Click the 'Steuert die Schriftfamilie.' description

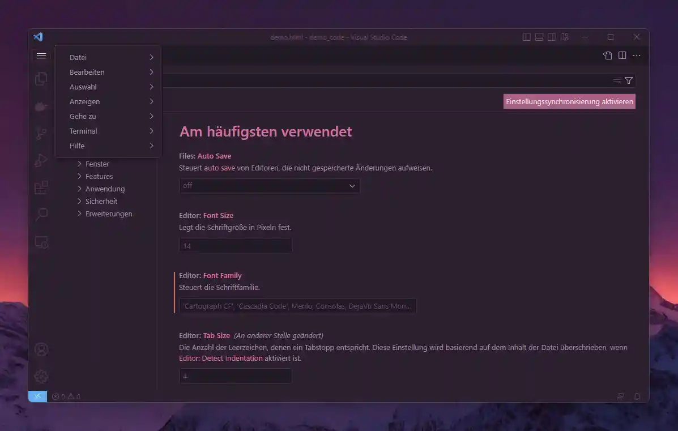click(219, 288)
